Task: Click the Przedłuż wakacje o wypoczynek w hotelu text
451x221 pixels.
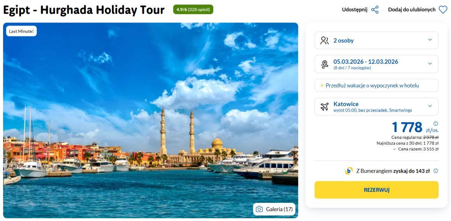Action: pyautogui.click(x=372, y=86)
